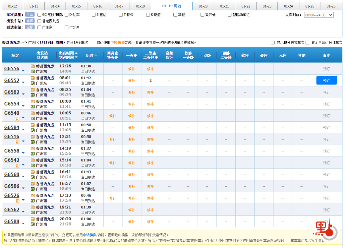Open the 01-26 date tab
This screenshot has width=345, height=248.
331,6
